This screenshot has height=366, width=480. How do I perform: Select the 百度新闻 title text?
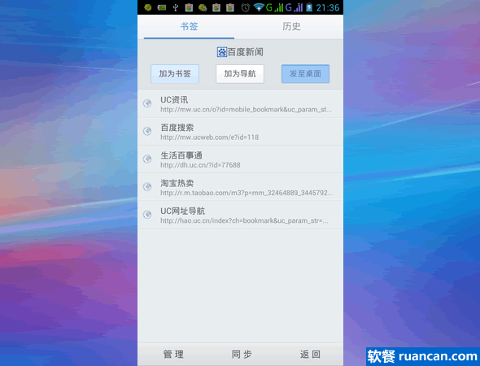[245, 52]
